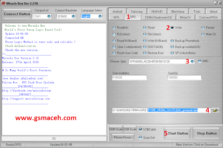This screenshot has height=148, width=223.
Task: Click the Miracle Box title bar icon
Action: (x=3, y=3)
